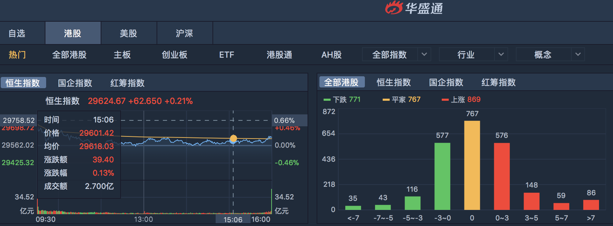Image resolution: width=613 pixels, height=226 pixels.
Task: Show 恒生指数 in the distribution panel
Action: tap(394, 82)
